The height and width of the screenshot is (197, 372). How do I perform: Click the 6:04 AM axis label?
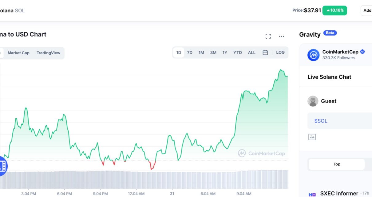tap(208, 194)
